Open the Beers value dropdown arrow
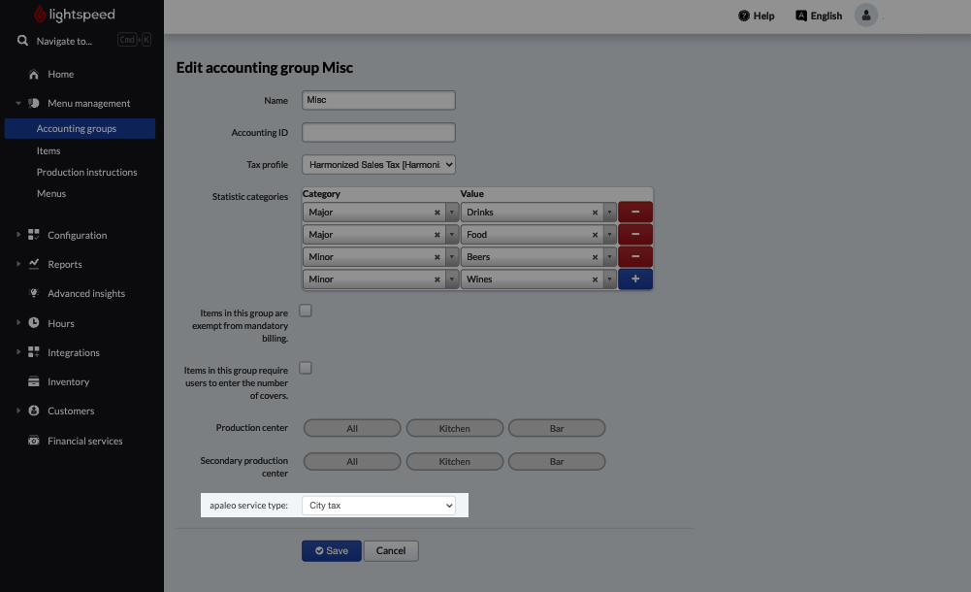The width and height of the screenshot is (971, 592). 609,257
